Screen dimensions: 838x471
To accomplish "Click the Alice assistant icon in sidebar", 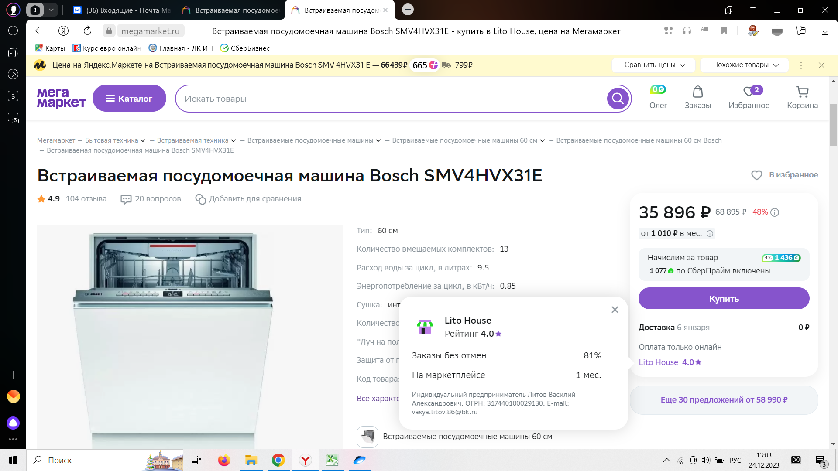I will pos(13,423).
